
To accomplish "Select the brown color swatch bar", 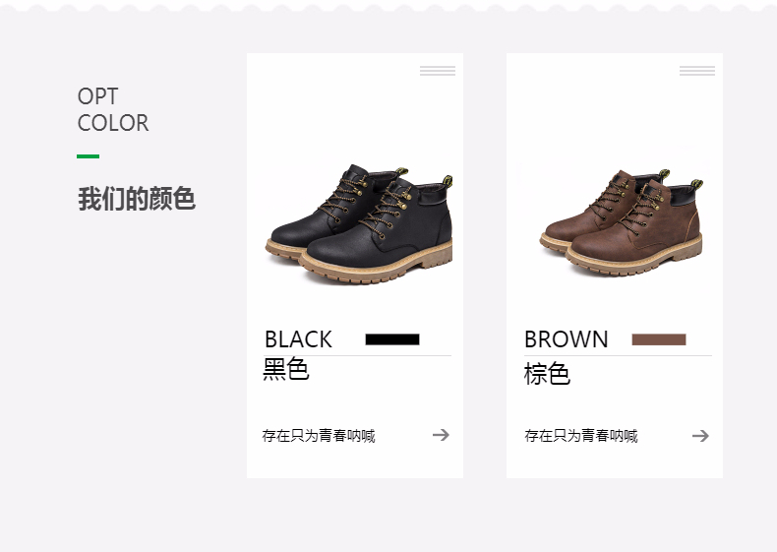I will [659, 339].
